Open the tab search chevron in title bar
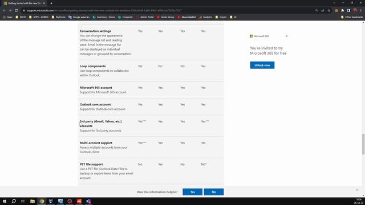365x205 pixels. (x=334, y=3)
